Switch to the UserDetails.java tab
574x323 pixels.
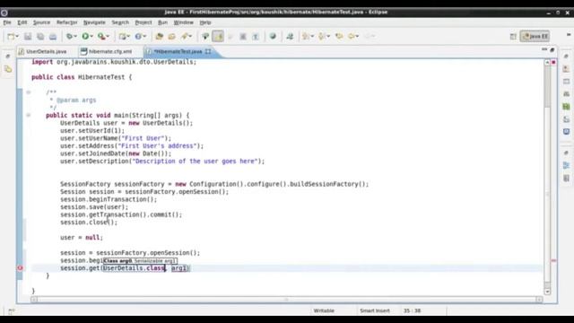(x=46, y=52)
